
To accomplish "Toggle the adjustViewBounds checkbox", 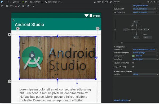I will (133, 63).
